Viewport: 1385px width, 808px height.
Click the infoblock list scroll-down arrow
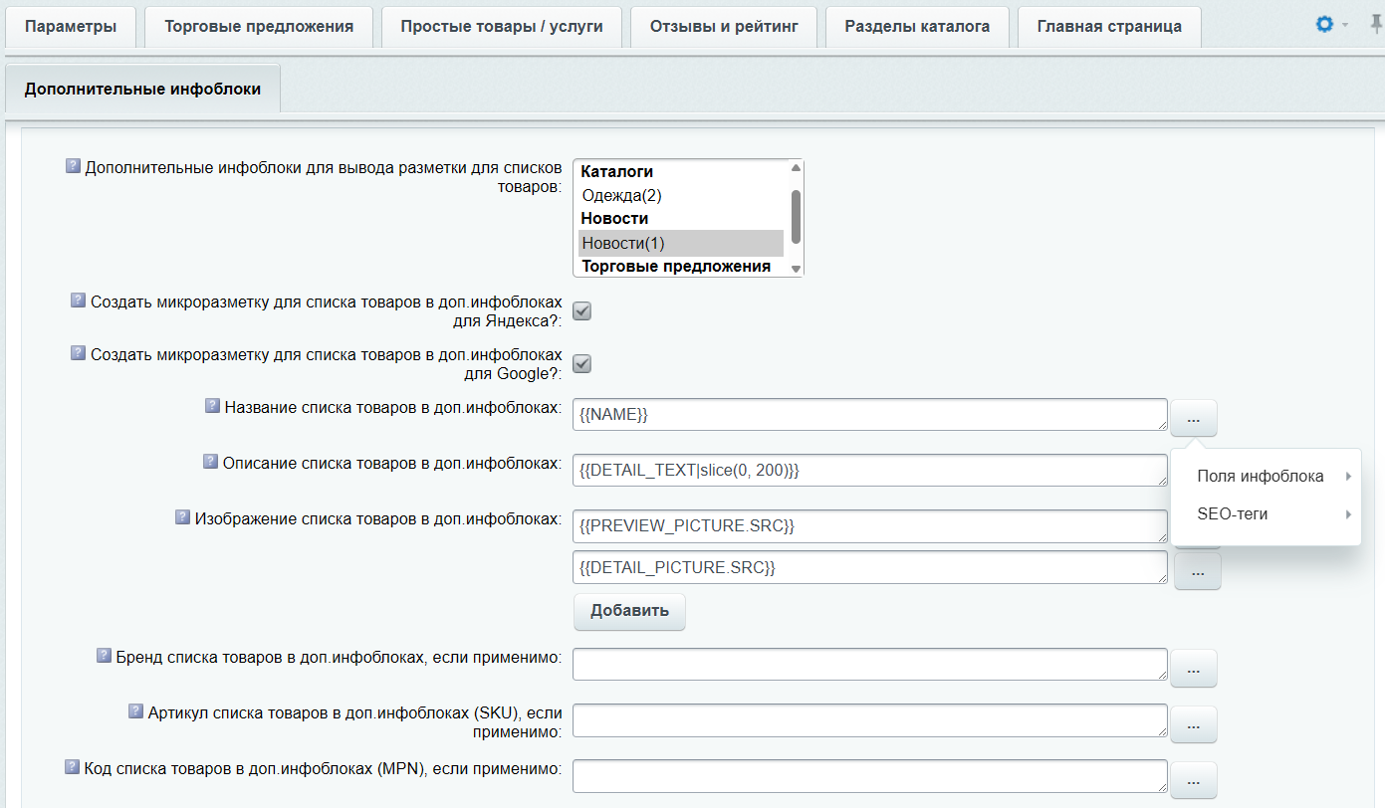pos(796,269)
